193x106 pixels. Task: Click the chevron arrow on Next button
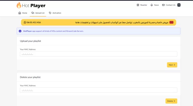click(174, 65)
